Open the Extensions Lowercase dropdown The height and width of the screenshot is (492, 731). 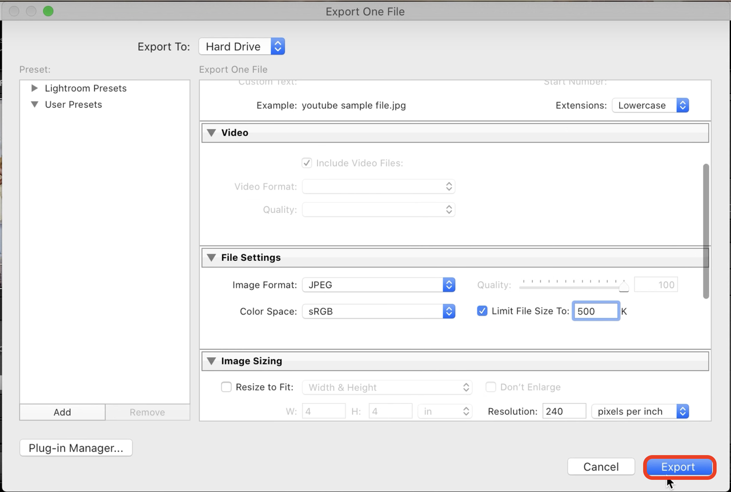(x=650, y=106)
